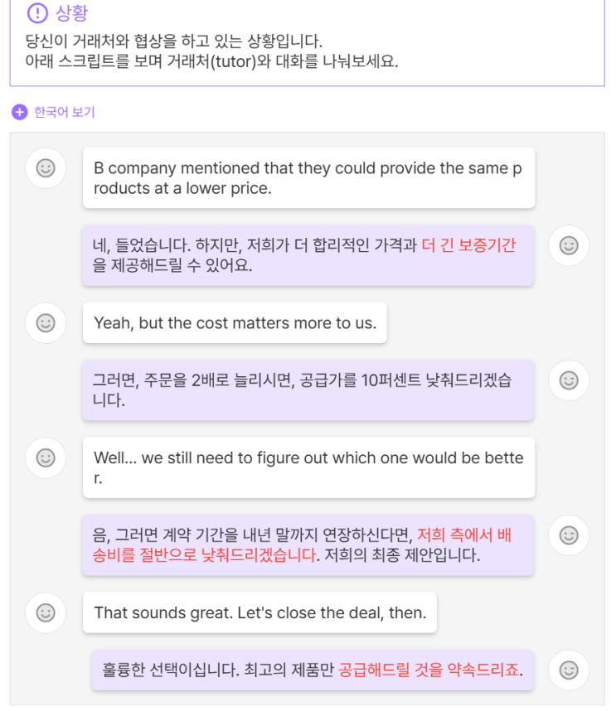Click the user avatar beside '공급가를 10퍼센트' reply
616x711 pixels.
point(569,380)
